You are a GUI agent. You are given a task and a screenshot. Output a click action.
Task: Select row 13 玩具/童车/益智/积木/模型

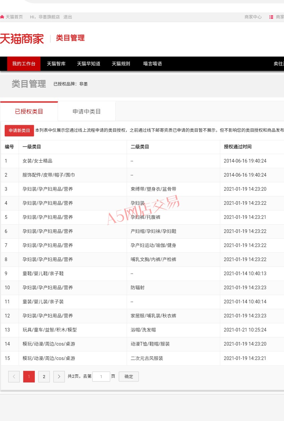(x=142, y=330)
